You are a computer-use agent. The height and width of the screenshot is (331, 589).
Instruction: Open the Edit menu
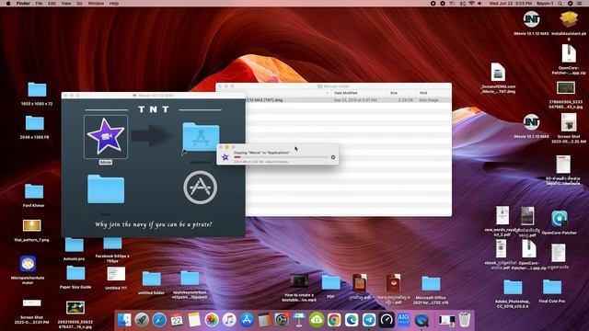(52, 4)
